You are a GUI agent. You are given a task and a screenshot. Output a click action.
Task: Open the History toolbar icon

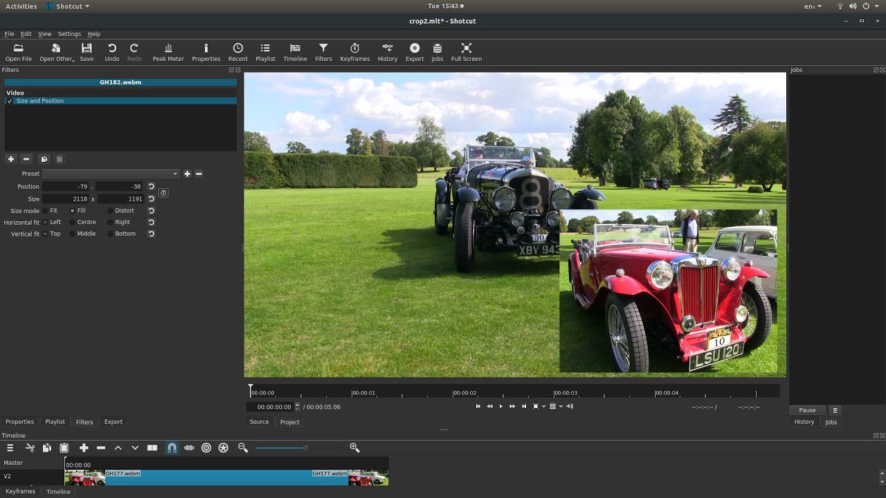pos(387,52)
